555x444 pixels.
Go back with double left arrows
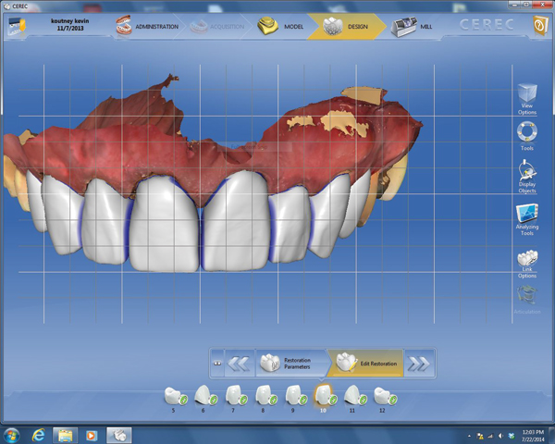point(239,364)
